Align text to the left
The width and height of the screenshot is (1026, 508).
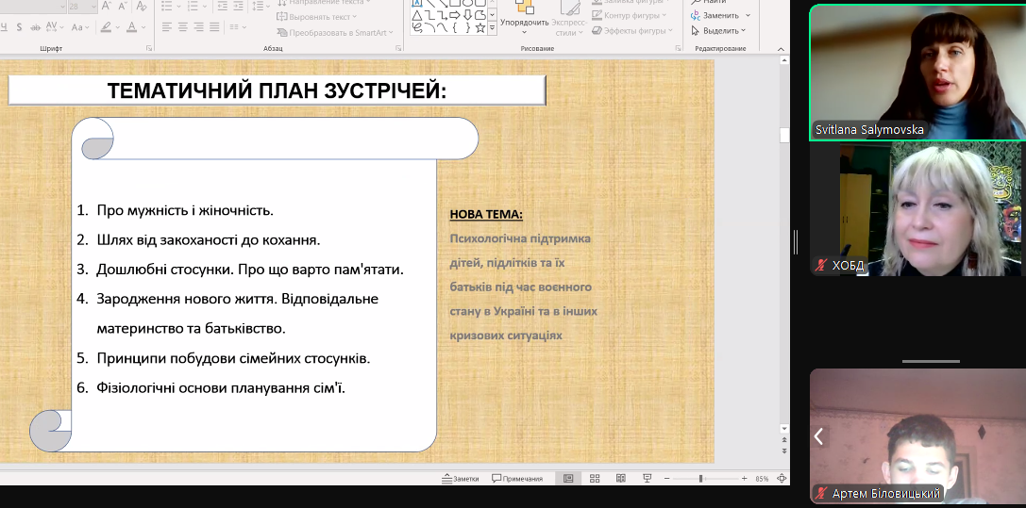pos(167,27)
